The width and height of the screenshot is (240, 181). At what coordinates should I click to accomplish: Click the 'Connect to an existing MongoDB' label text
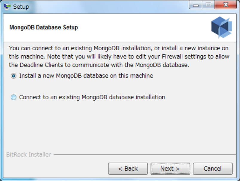point(92,97)
